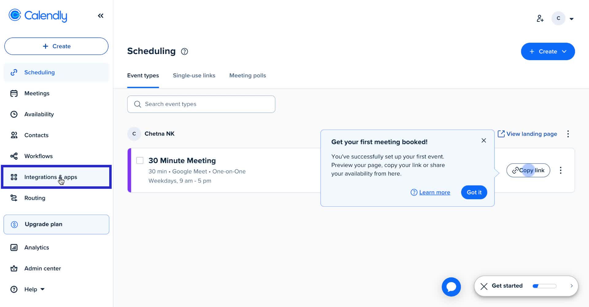Dismiss the Get started widget
Viewport: 589px width, 307px height.
pyautogui.click(x=484, y=286)
